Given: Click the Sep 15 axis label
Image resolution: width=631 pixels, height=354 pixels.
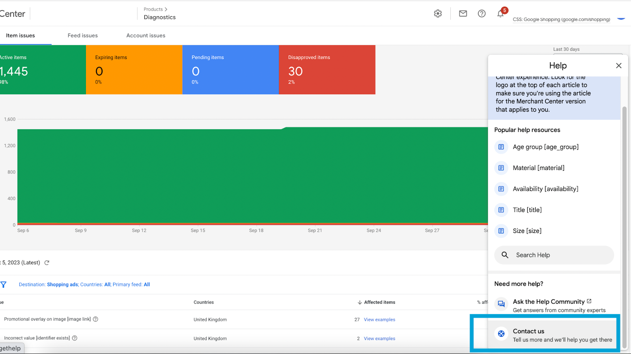Looking at the screenshot, I should point(198,231).
